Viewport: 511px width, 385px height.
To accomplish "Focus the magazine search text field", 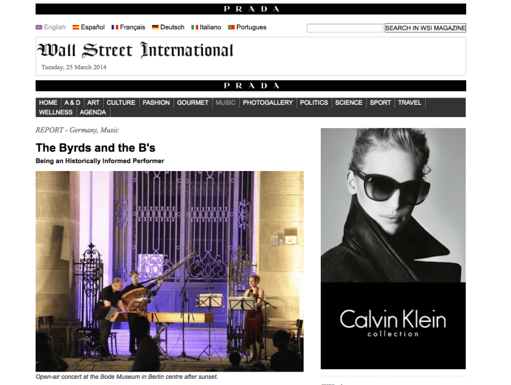I will tap(344, 28).
